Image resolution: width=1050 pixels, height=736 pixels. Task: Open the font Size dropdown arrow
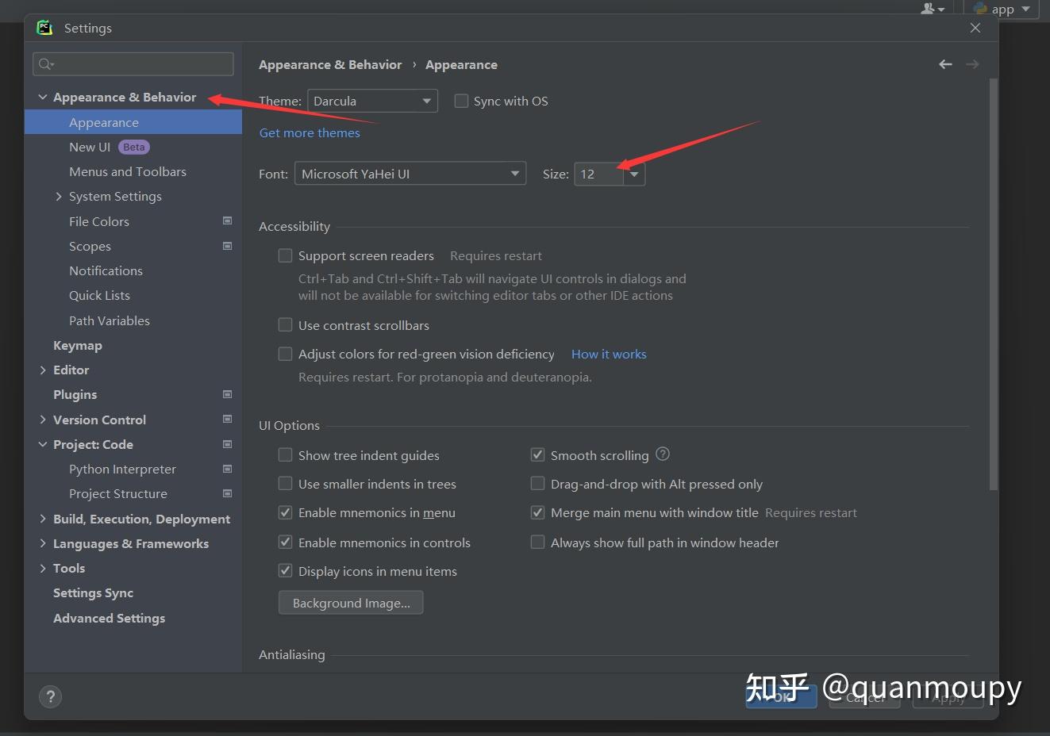pyautogui.click(x=634, y=174)
